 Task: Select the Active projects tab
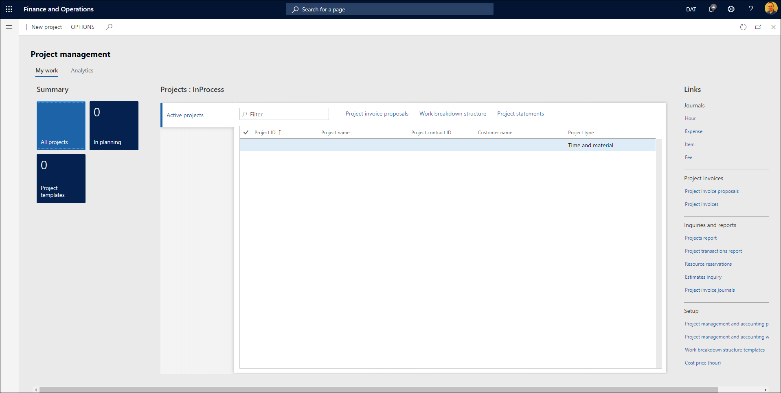pyautogui.click(x=197, y=115)
